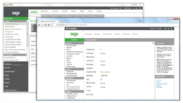Open the Time Off tab in HRMS
Image resolution: width=183 pixels, height=103 pixels.
tap(64, 11)
